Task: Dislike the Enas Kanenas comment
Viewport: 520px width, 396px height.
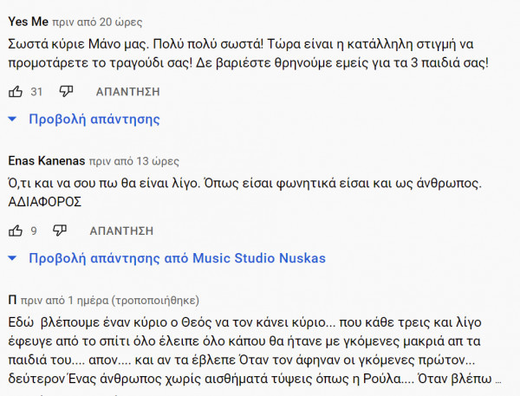Action: 60,230
